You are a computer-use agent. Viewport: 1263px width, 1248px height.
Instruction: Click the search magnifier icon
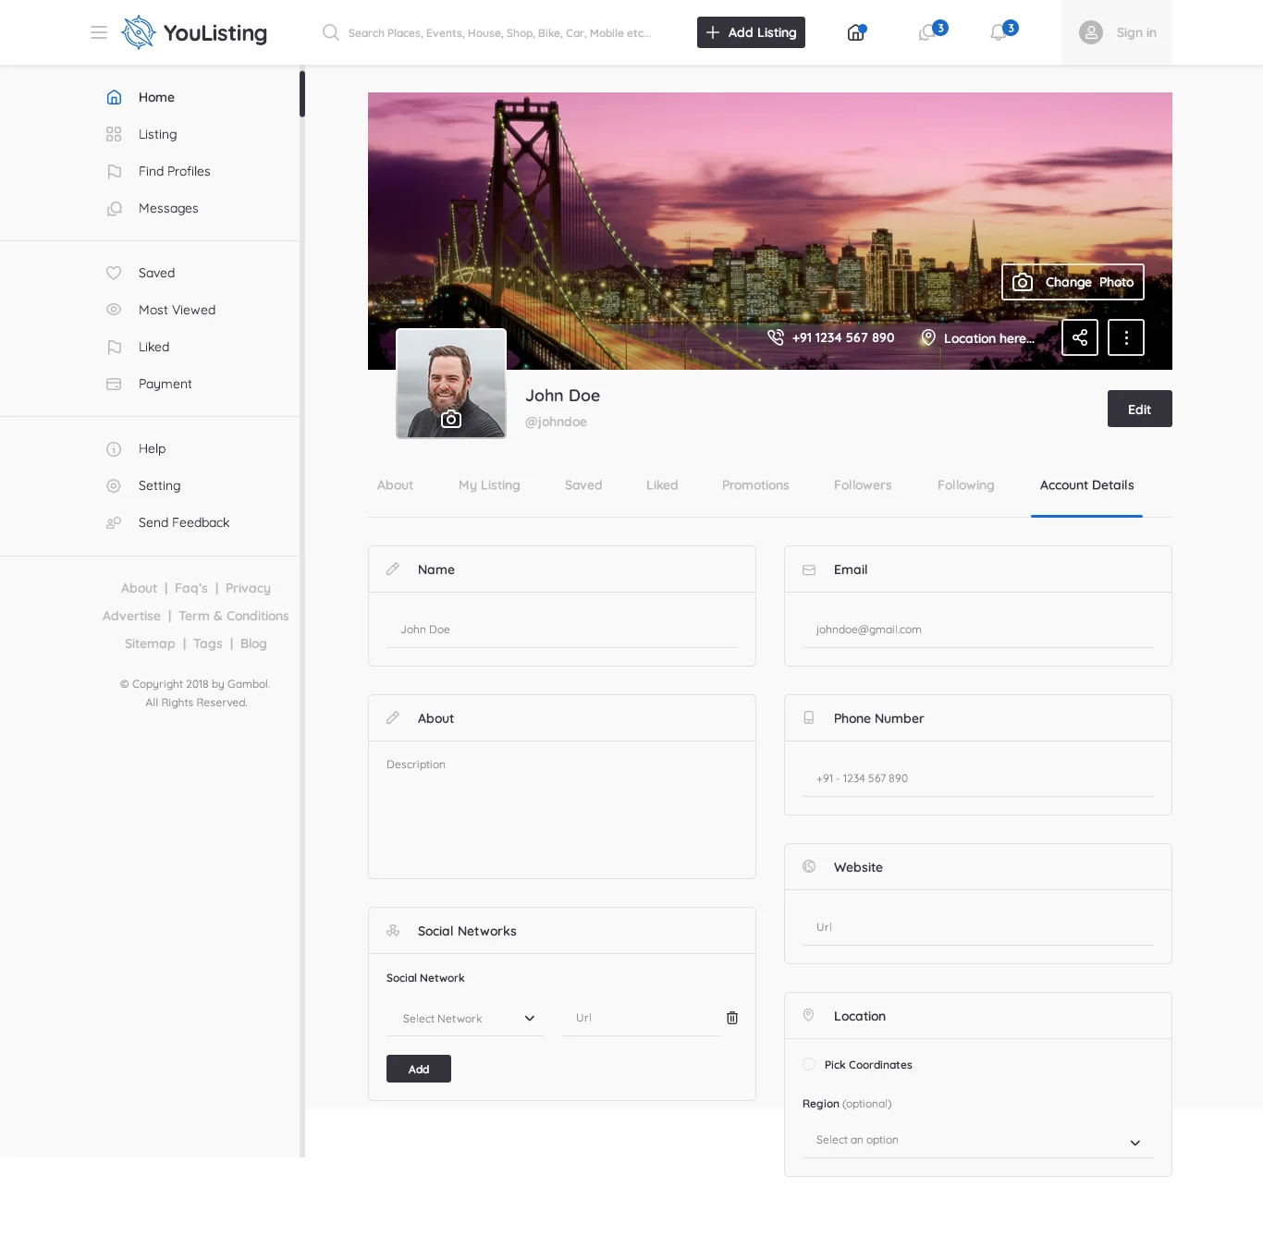point(330,32)
